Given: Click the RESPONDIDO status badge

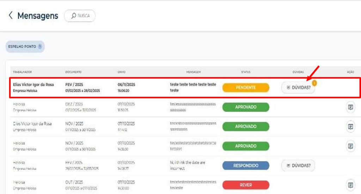Looking at the screenshot, I should (246, 165).
